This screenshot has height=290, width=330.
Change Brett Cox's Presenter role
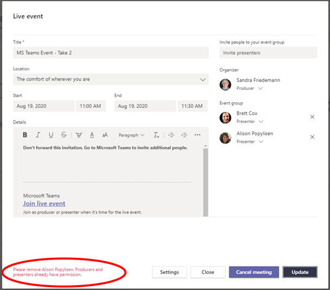(250, 122)
